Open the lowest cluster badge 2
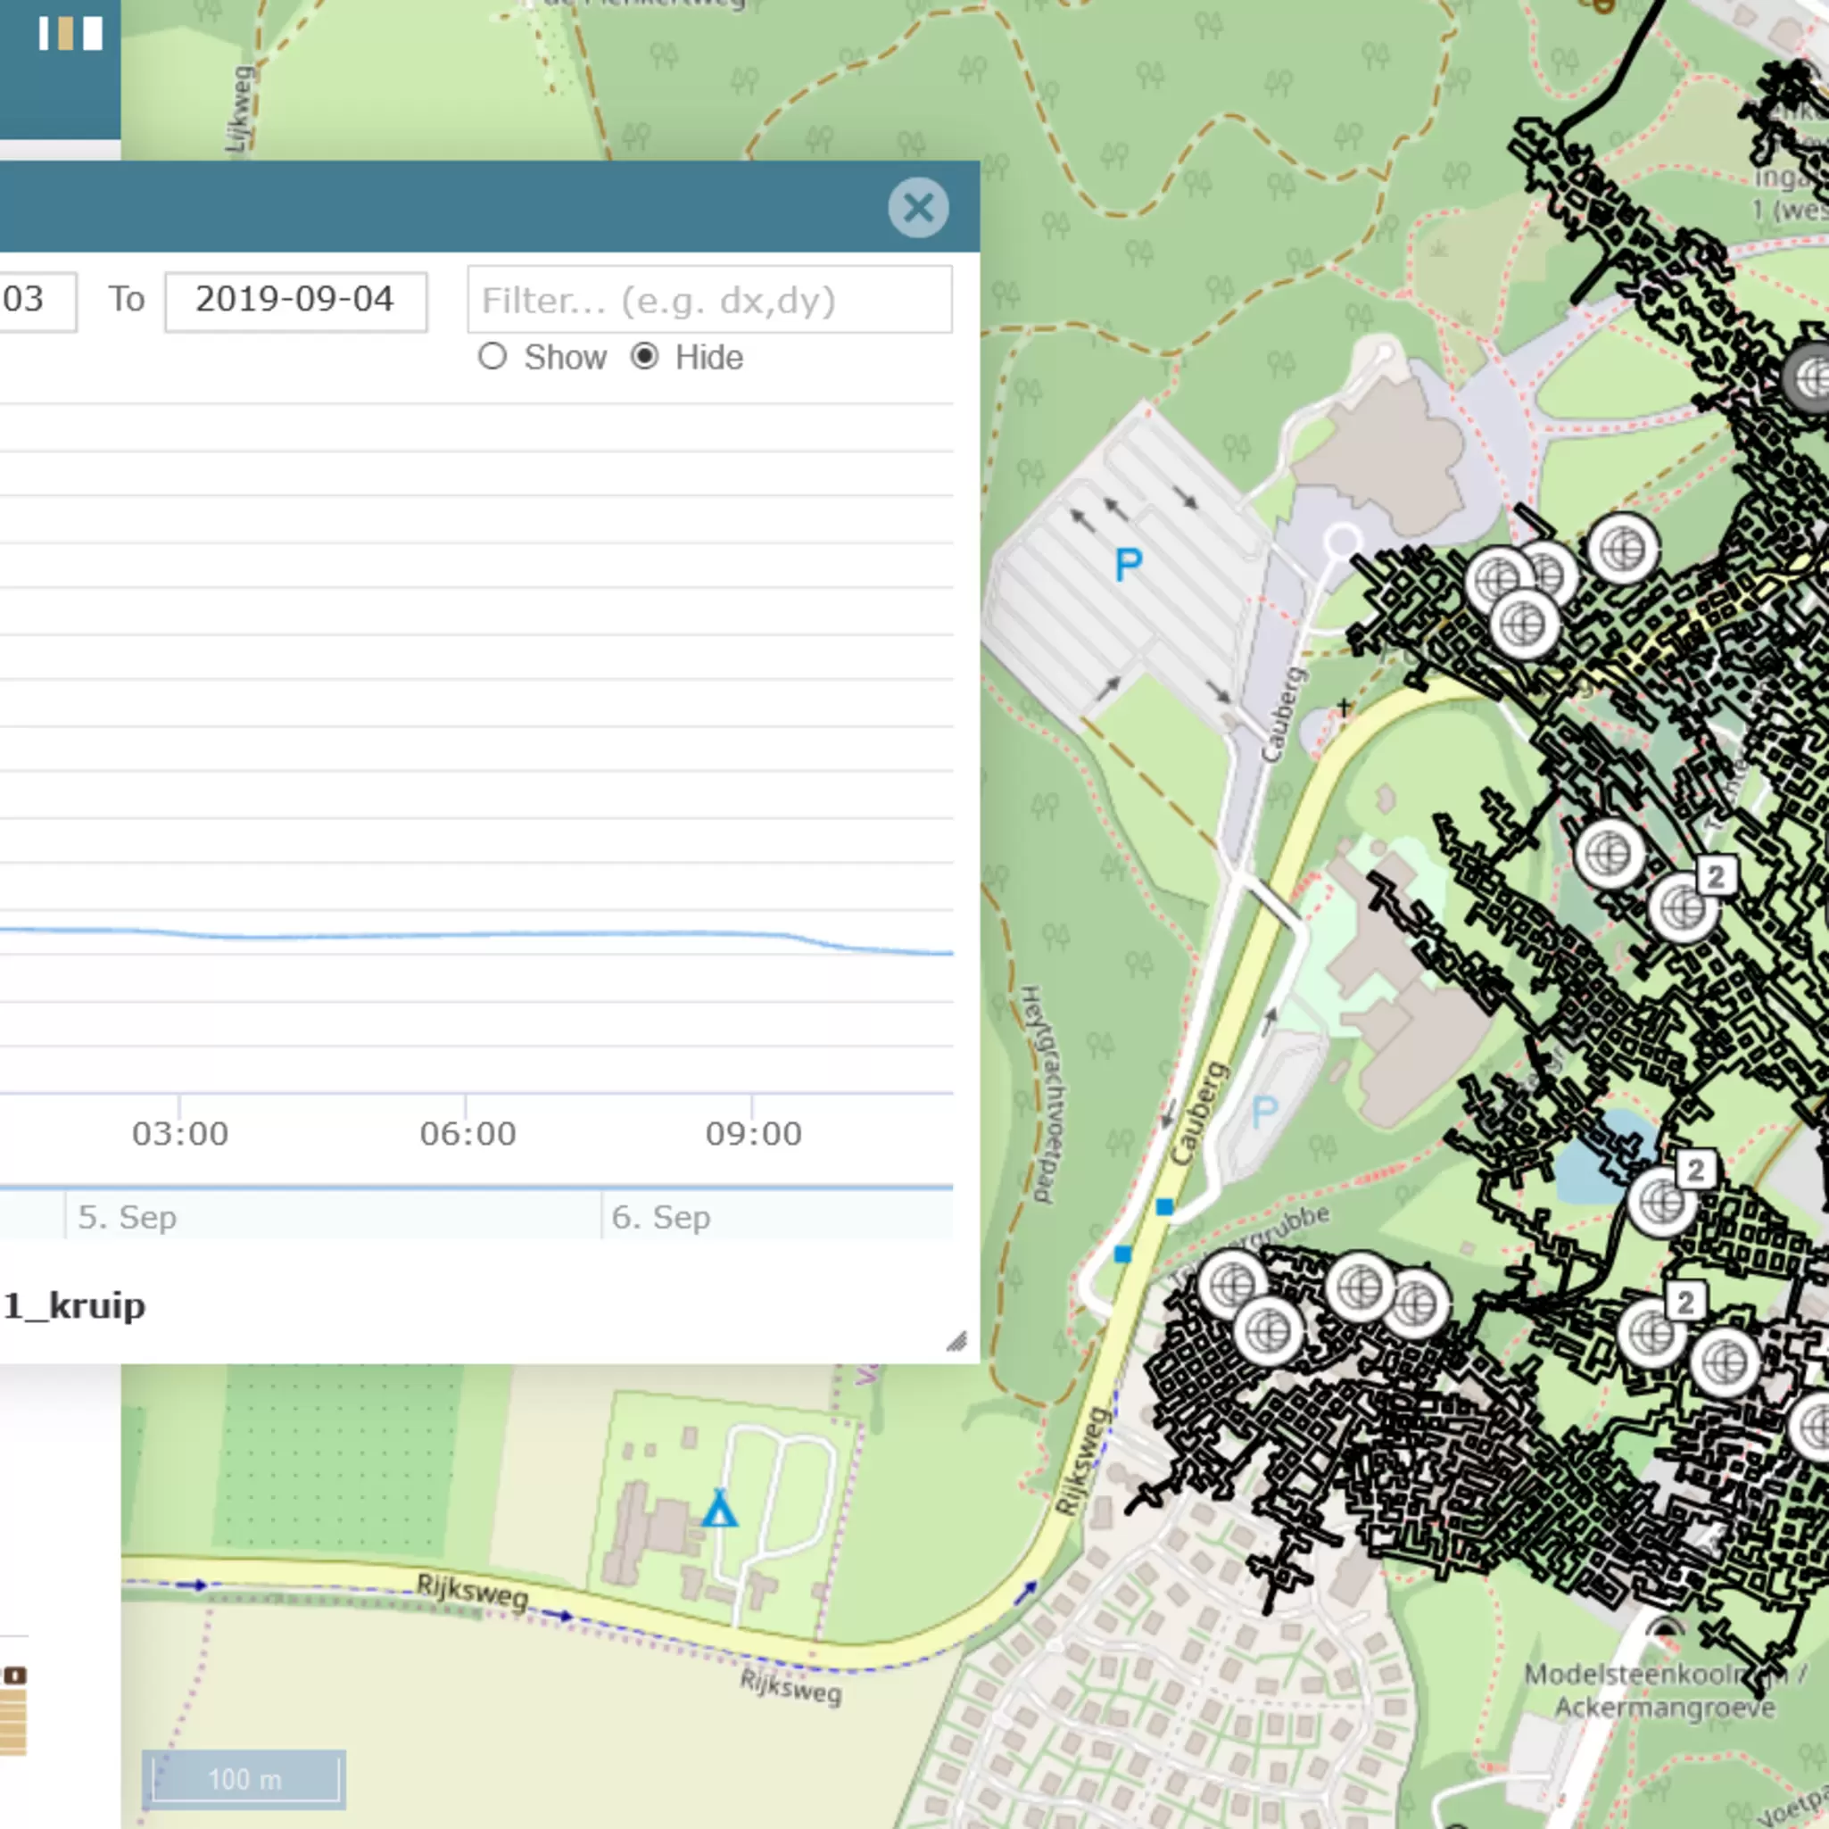The image size is (1829, 1829). (1685, 1303)
